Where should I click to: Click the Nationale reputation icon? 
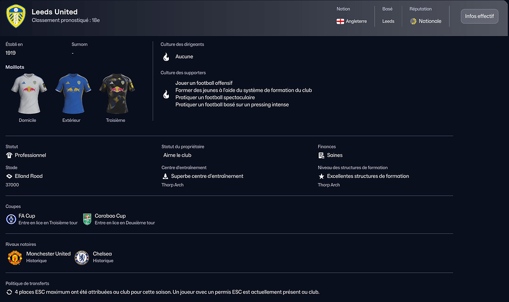(x=413, y=21)
